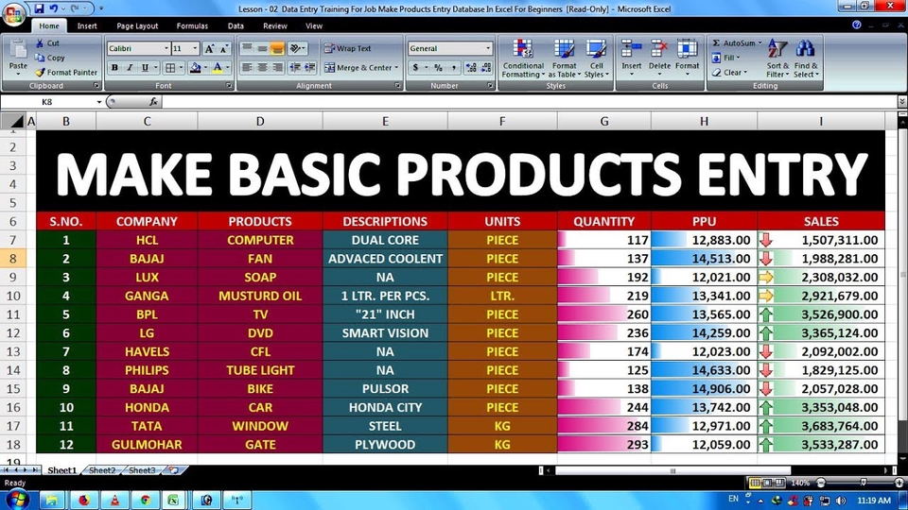This screenshot has width=908, height=510.
Task: Toggle Wrap Text
Action: pos(347,48)
